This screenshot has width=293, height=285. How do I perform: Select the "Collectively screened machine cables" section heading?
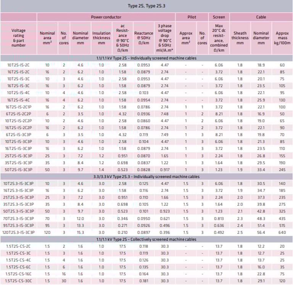point(146,239)
